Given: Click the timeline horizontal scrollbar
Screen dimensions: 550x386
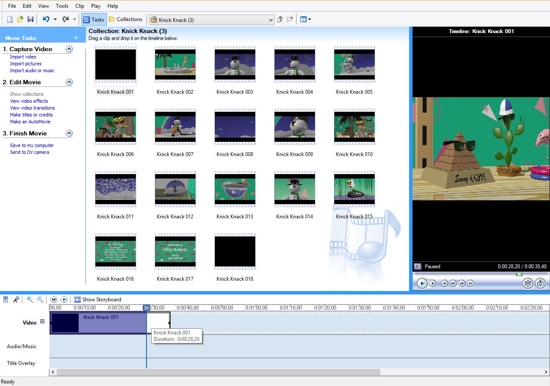Looking at the screenshot, I should pos(218,372).
